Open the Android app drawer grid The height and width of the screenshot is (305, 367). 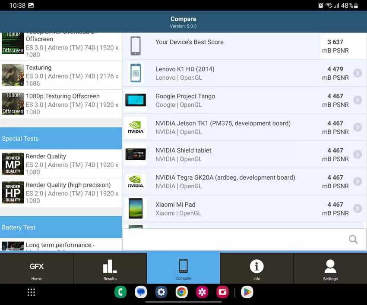click(31, 292)
